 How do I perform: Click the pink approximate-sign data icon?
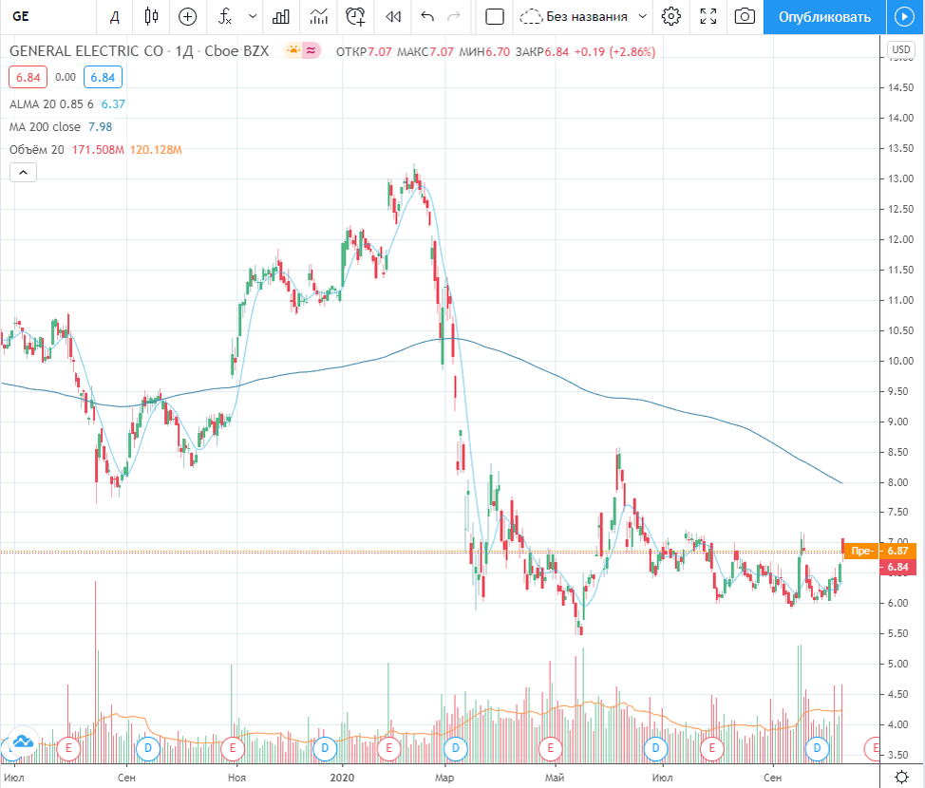pos(311,50)
